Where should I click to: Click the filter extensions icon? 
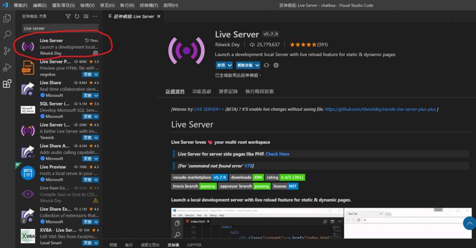pyautogui.click(x=68, y=16)
